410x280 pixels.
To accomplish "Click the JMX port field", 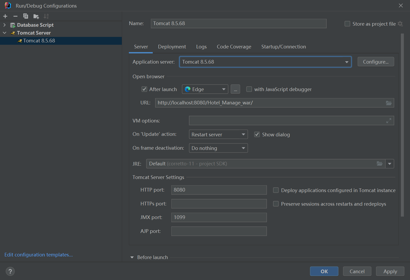I will coord(219,217).
